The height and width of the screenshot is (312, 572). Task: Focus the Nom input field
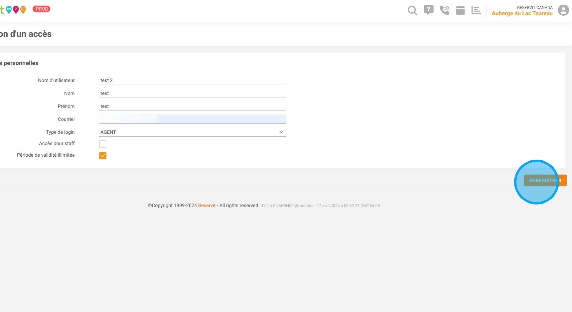point(193,93)
